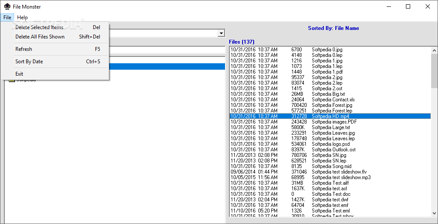Select file Softpedia 1.lep
Viewport: 438px width, 224px height.
coord(330,66)
